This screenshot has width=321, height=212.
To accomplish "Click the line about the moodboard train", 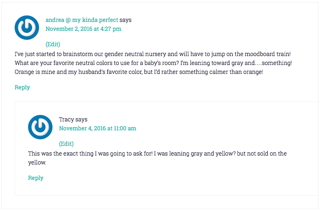I will click(153, 54).
